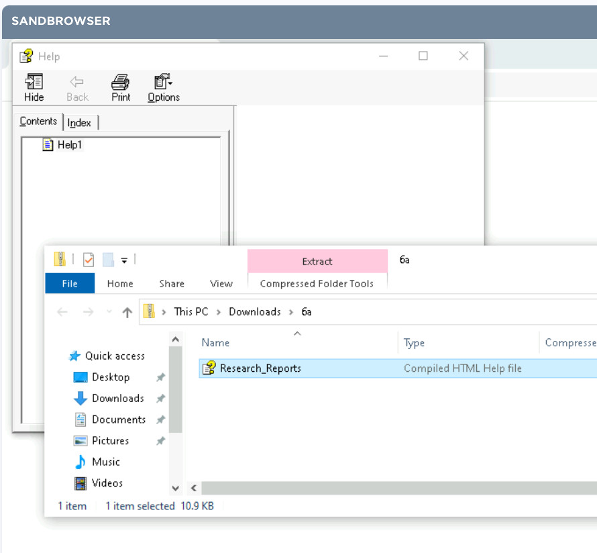
Task: Open Pictures in the navigation pane
Action: (x=111, y=441)
